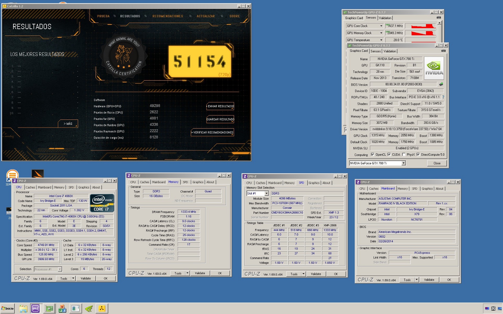
Task: Click the GPU-Z Sensors scrollbar up arrow
Action: (439, 23)
